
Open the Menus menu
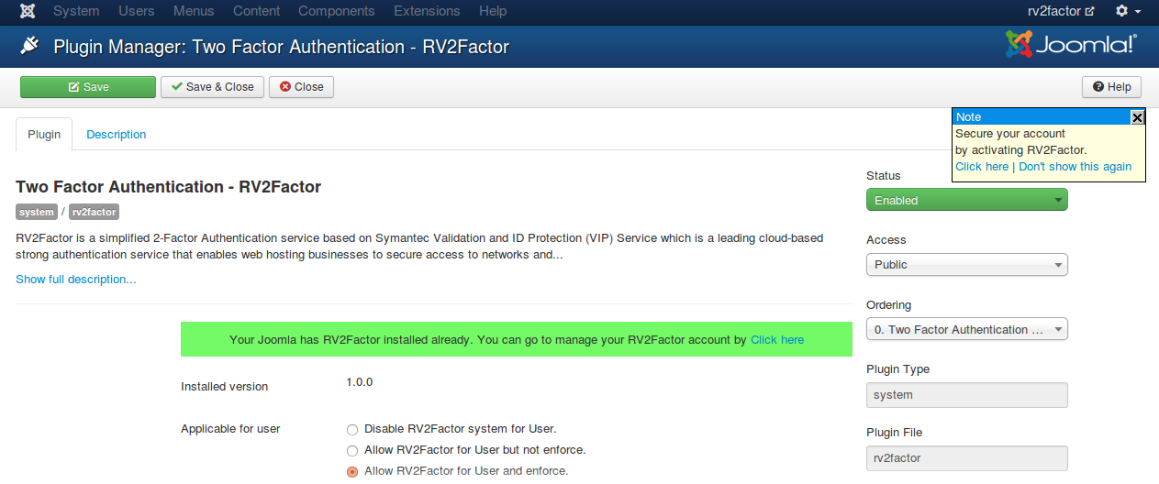[194, 11]
